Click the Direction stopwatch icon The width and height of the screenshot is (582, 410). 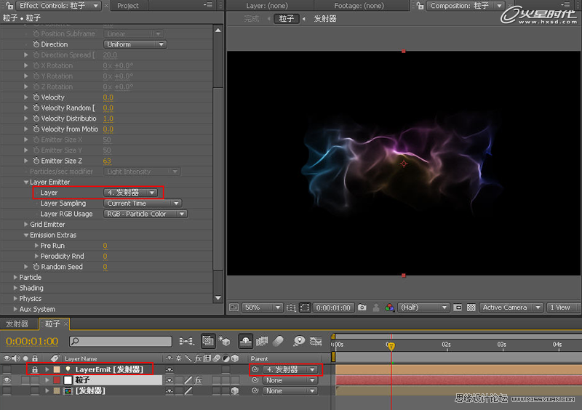coord(36,44)
